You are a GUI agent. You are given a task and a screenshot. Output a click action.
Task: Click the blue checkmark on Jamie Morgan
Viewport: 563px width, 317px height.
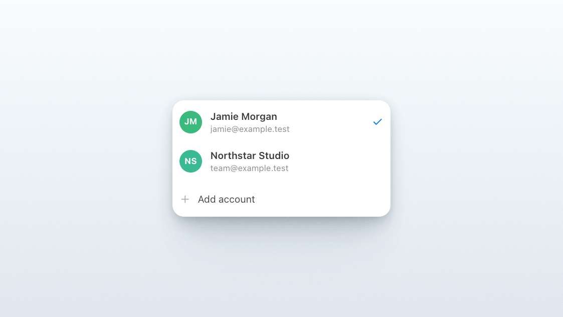click(x=378, y=122)
